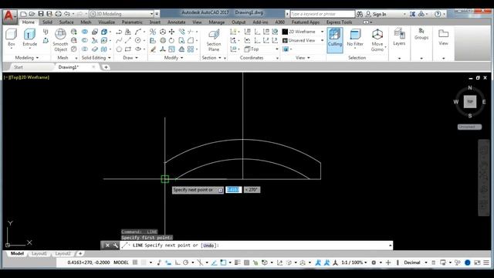The width and height of the screenshot is (494, 278).
Task: Open the 1:1 / 100% annotation scale dropdown
Action: pos(354,263)
